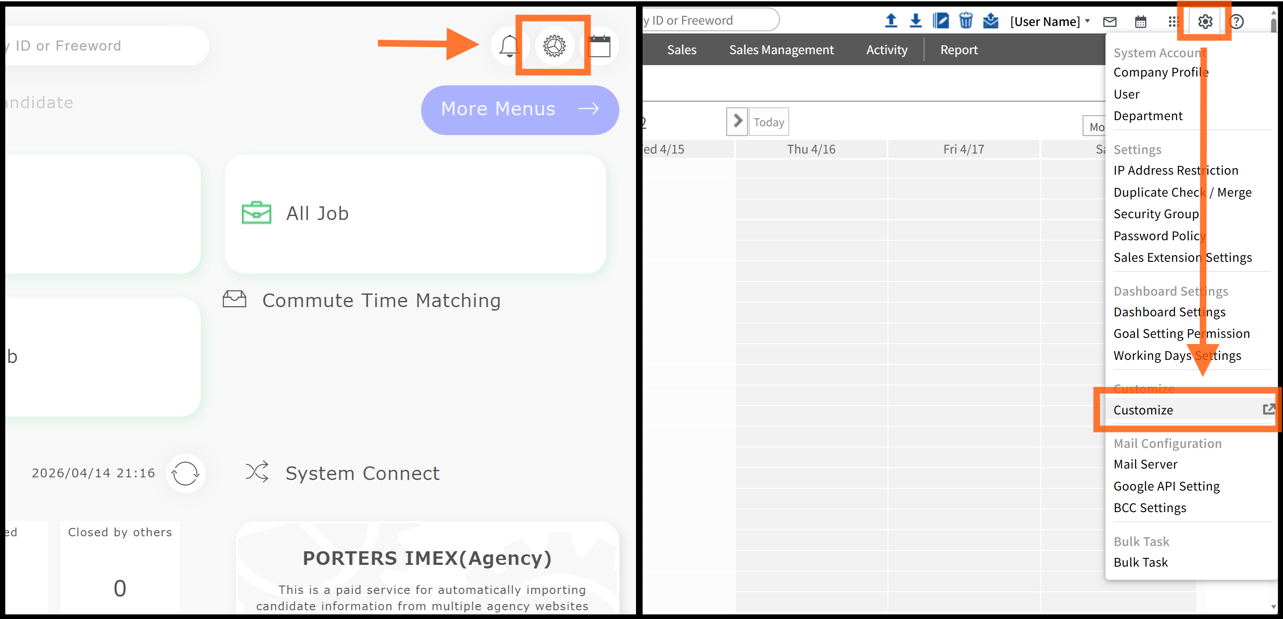Click the upload arrow icon
Viewport: 1283px width, 619px height.
coord(891,21)
